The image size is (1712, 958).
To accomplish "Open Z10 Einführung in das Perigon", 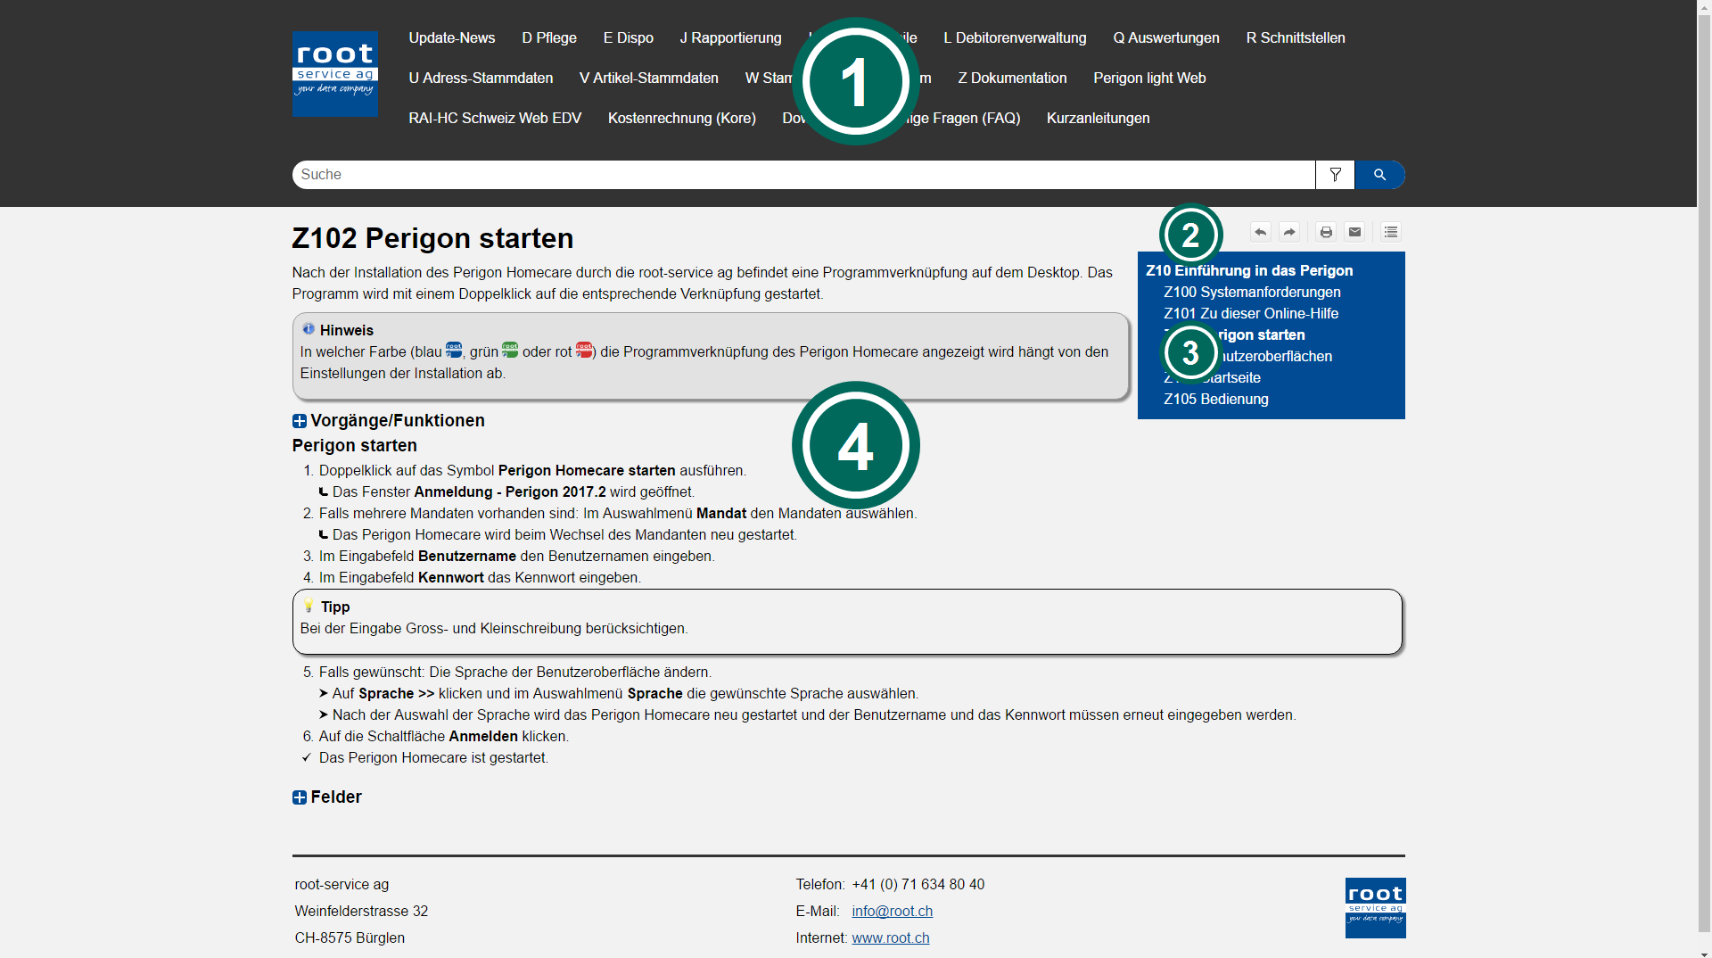I will [1249, 270].
